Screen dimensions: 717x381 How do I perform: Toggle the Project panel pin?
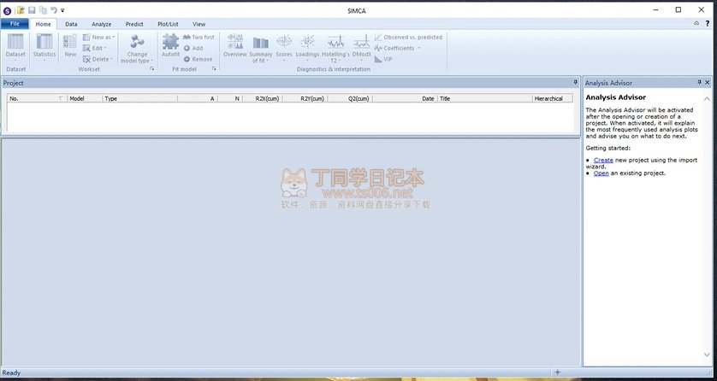pos(576,83)
